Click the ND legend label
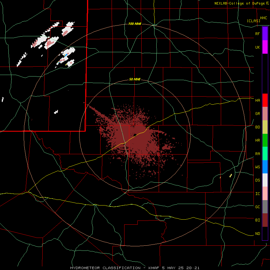This screenshot has height=270, width=270. [257, 233]
